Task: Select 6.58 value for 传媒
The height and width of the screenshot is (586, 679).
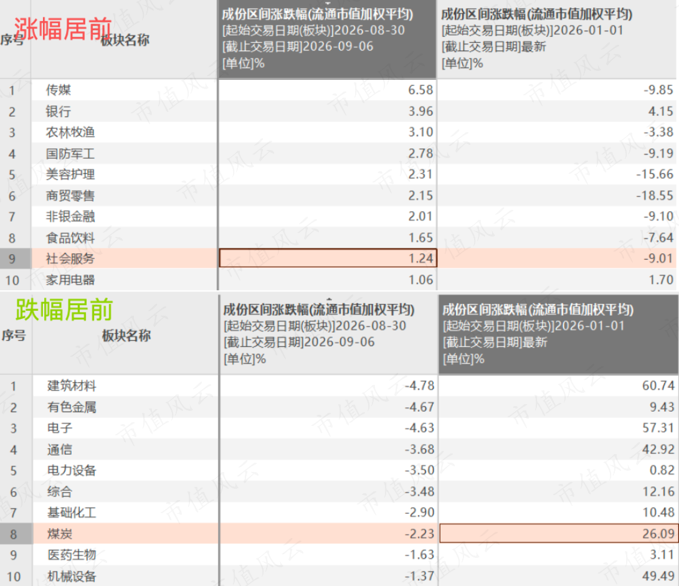Action: pos(420,90)
